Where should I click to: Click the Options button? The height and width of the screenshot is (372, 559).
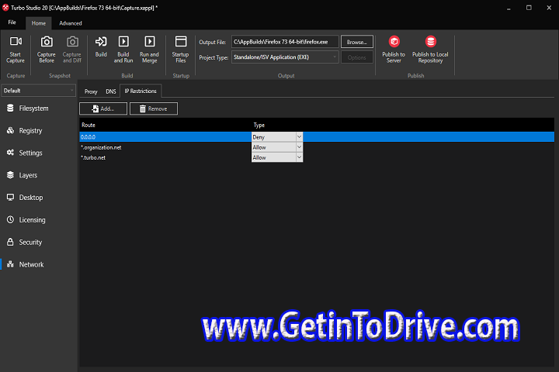pos(357,57)
